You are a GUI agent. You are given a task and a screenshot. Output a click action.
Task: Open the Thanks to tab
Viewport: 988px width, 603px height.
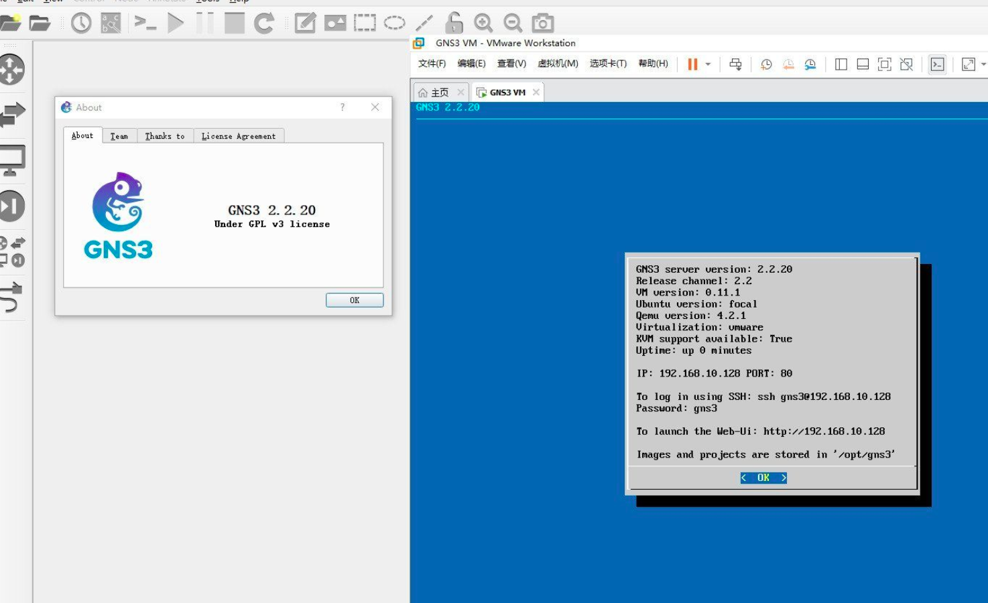point(165,136)
